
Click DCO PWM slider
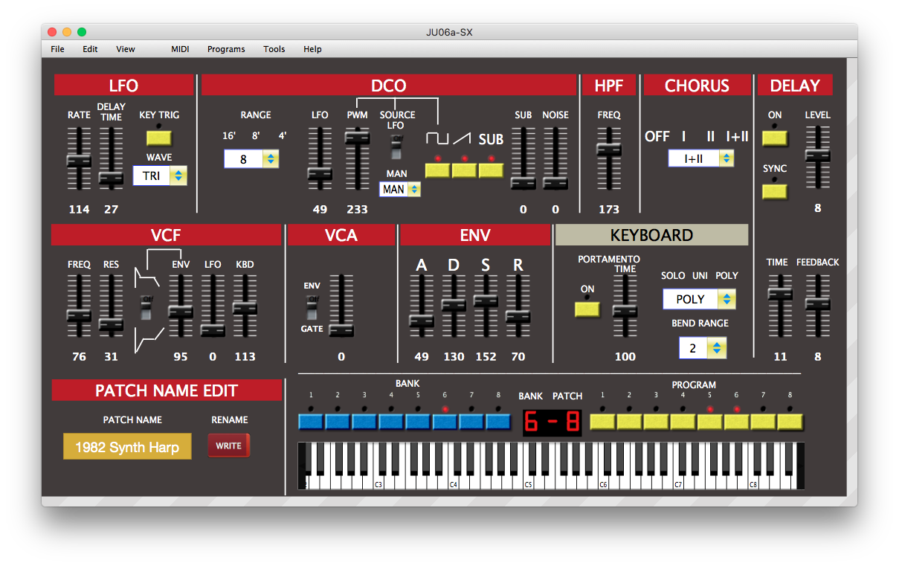[x=357, y=158]
